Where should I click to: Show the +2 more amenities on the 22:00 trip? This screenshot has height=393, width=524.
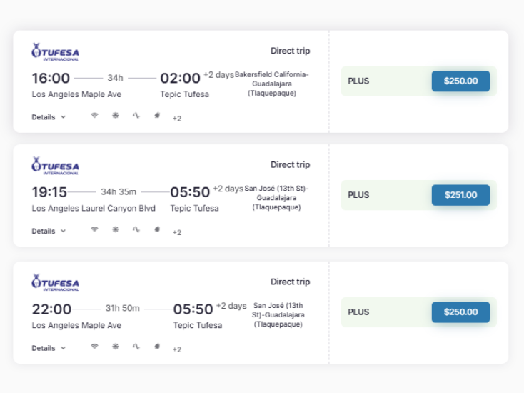(x=177, y=349)
